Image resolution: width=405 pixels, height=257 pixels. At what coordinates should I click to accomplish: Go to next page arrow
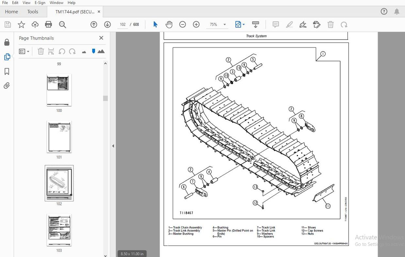coord(107,25)
